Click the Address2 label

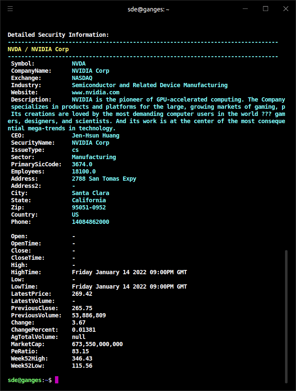tap(26, 186)
